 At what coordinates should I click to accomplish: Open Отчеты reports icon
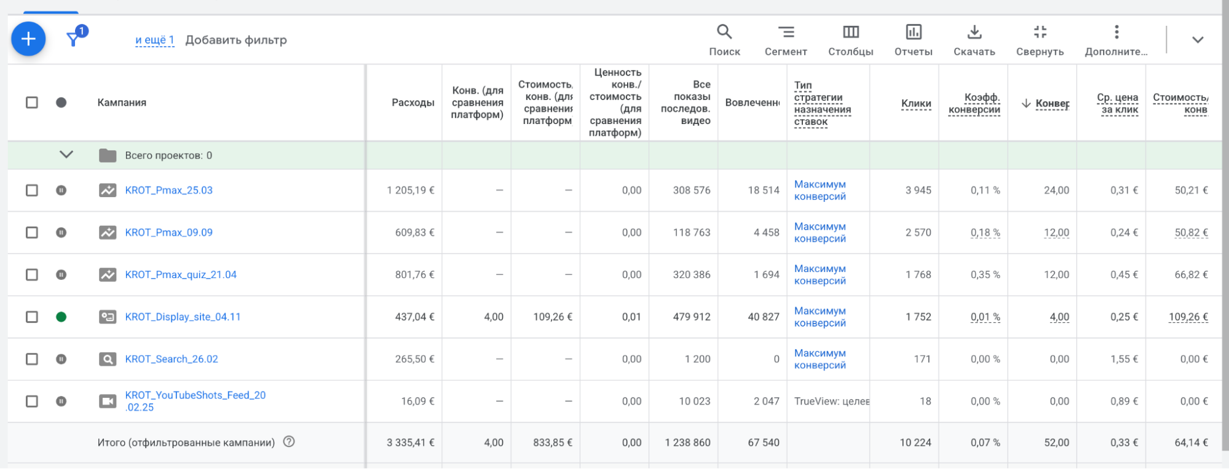[913, 40]
